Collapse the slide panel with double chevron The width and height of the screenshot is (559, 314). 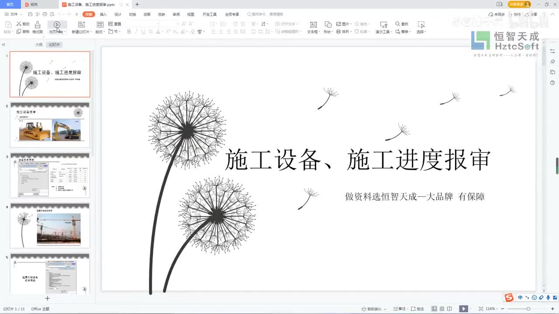(3, 45)
